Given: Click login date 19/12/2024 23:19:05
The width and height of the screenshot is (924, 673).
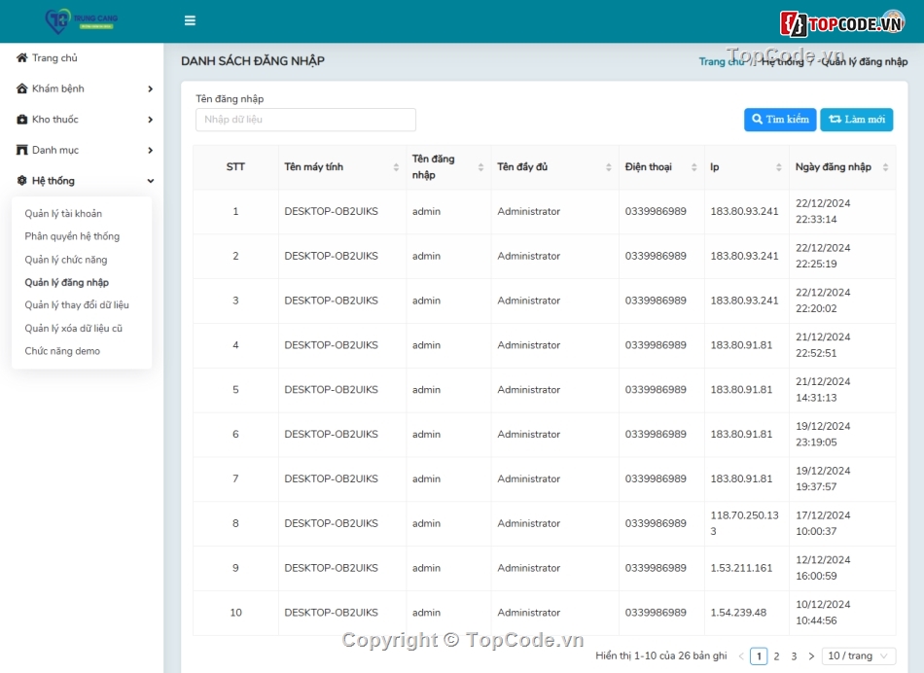Looking at the screenshot, I should [x=823, y=435].
